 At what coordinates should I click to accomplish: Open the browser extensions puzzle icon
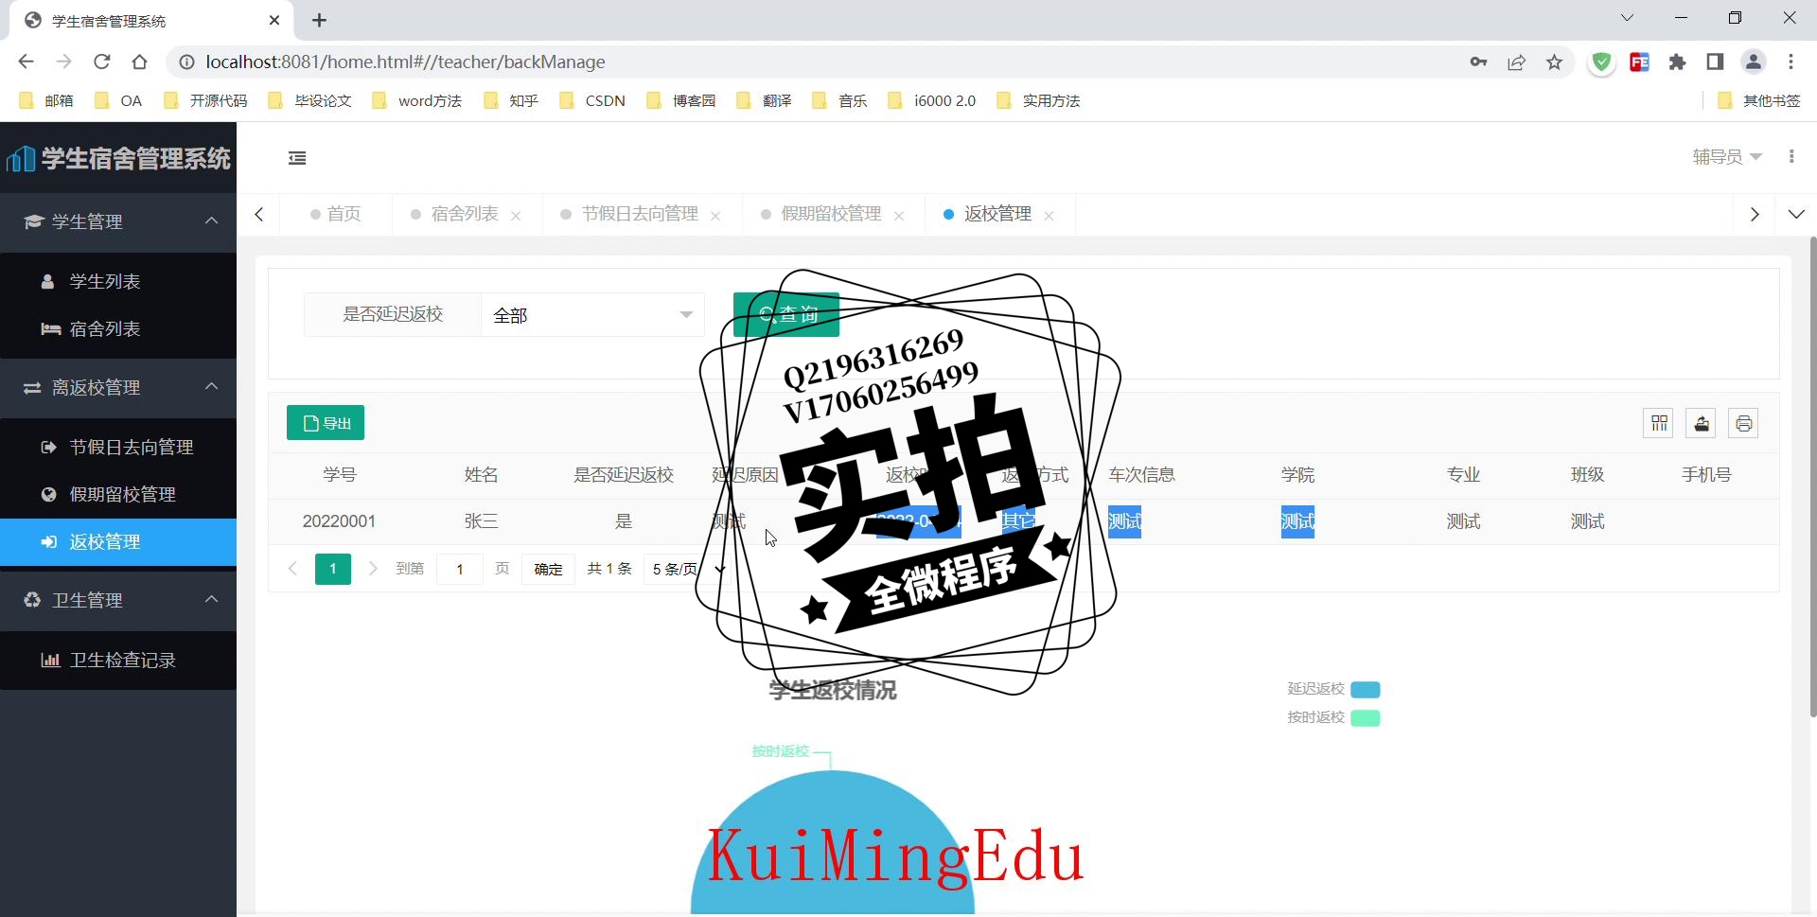[1678, 62]
